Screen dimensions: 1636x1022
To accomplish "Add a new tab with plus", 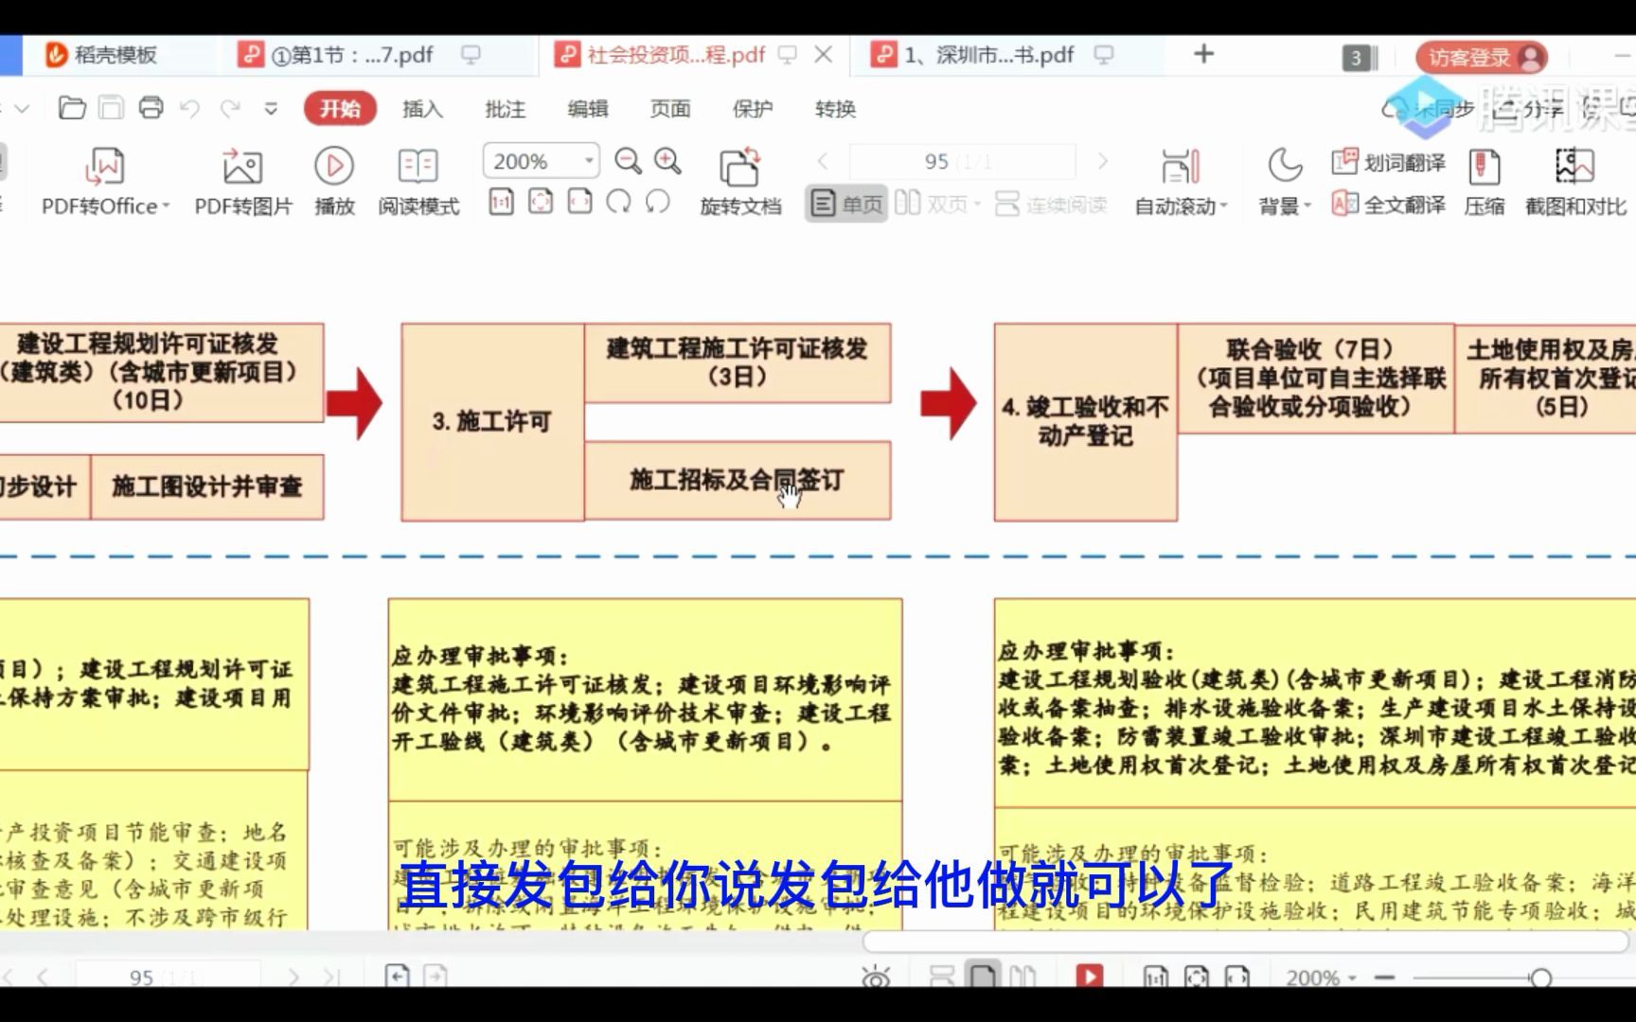I will coord(1203,54).
